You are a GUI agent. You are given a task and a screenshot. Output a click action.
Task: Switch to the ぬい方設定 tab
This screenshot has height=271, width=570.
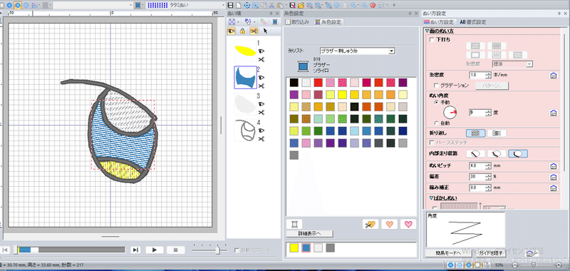coord(439,22)
